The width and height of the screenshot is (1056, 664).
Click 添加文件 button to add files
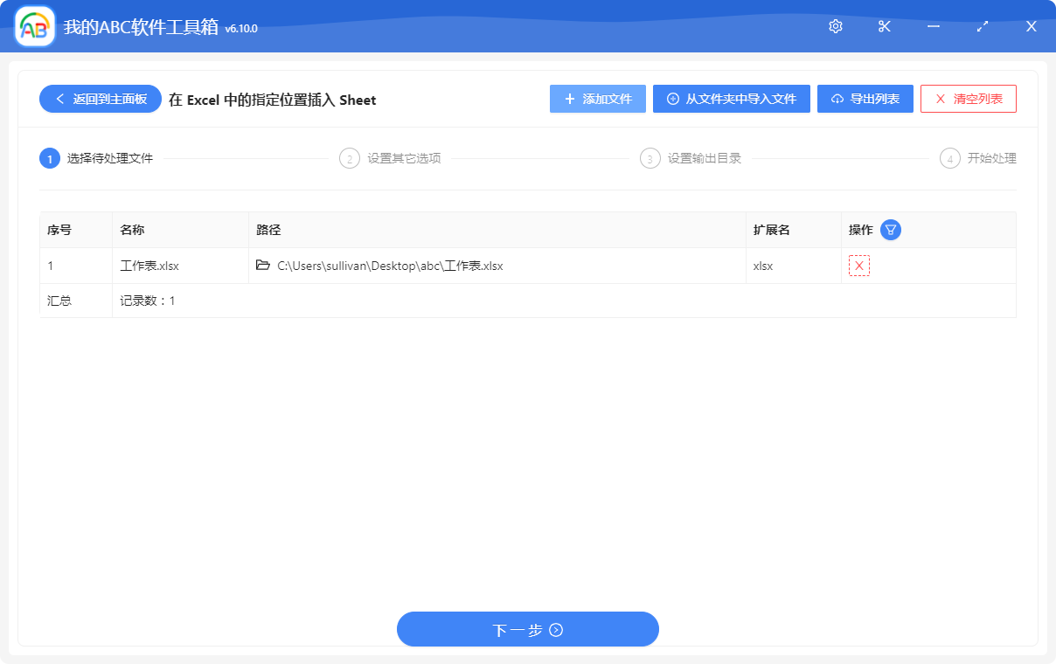598,99
